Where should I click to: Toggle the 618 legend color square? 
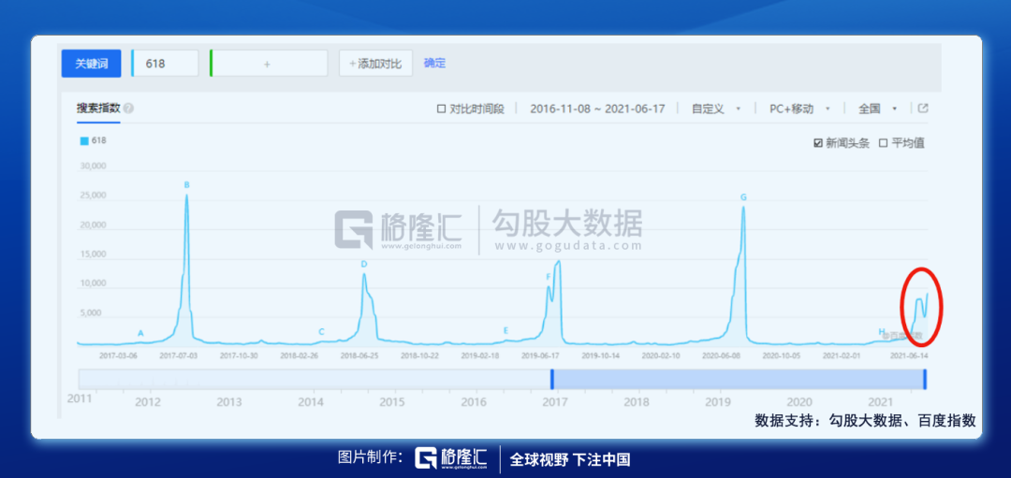(x=84, y=140)
